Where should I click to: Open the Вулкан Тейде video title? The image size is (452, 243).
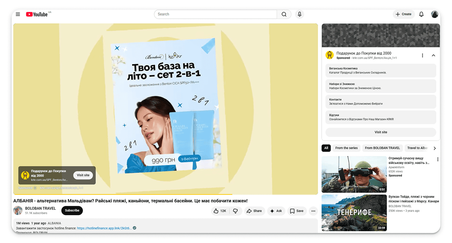tap(414, 199)
